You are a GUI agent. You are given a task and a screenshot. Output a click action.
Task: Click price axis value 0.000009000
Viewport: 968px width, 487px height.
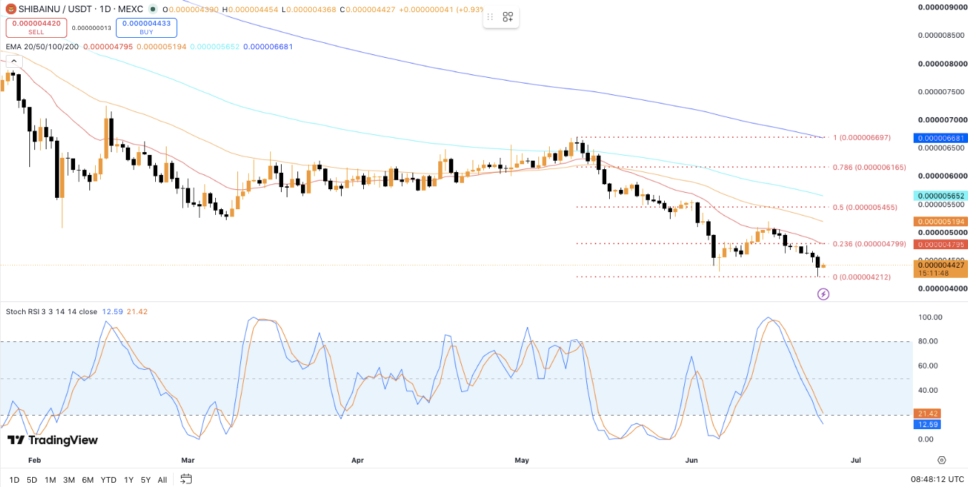(942, 7)
